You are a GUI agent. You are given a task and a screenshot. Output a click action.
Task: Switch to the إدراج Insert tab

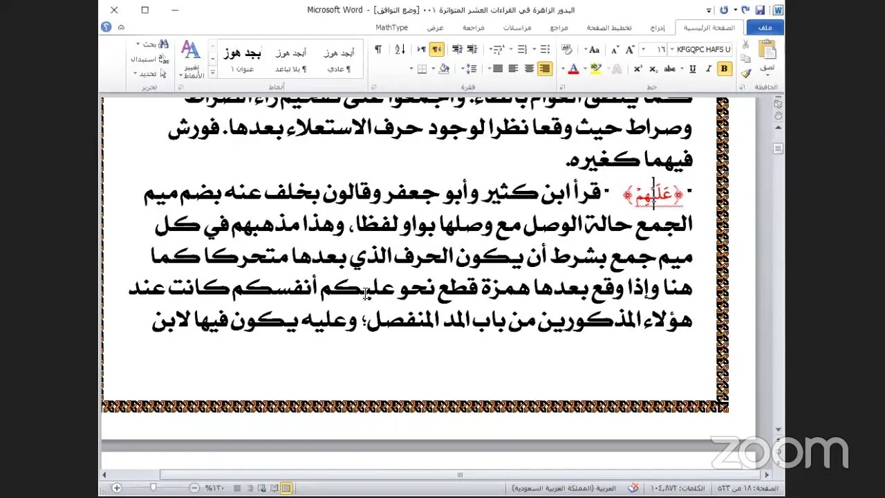tap(658, 28)
